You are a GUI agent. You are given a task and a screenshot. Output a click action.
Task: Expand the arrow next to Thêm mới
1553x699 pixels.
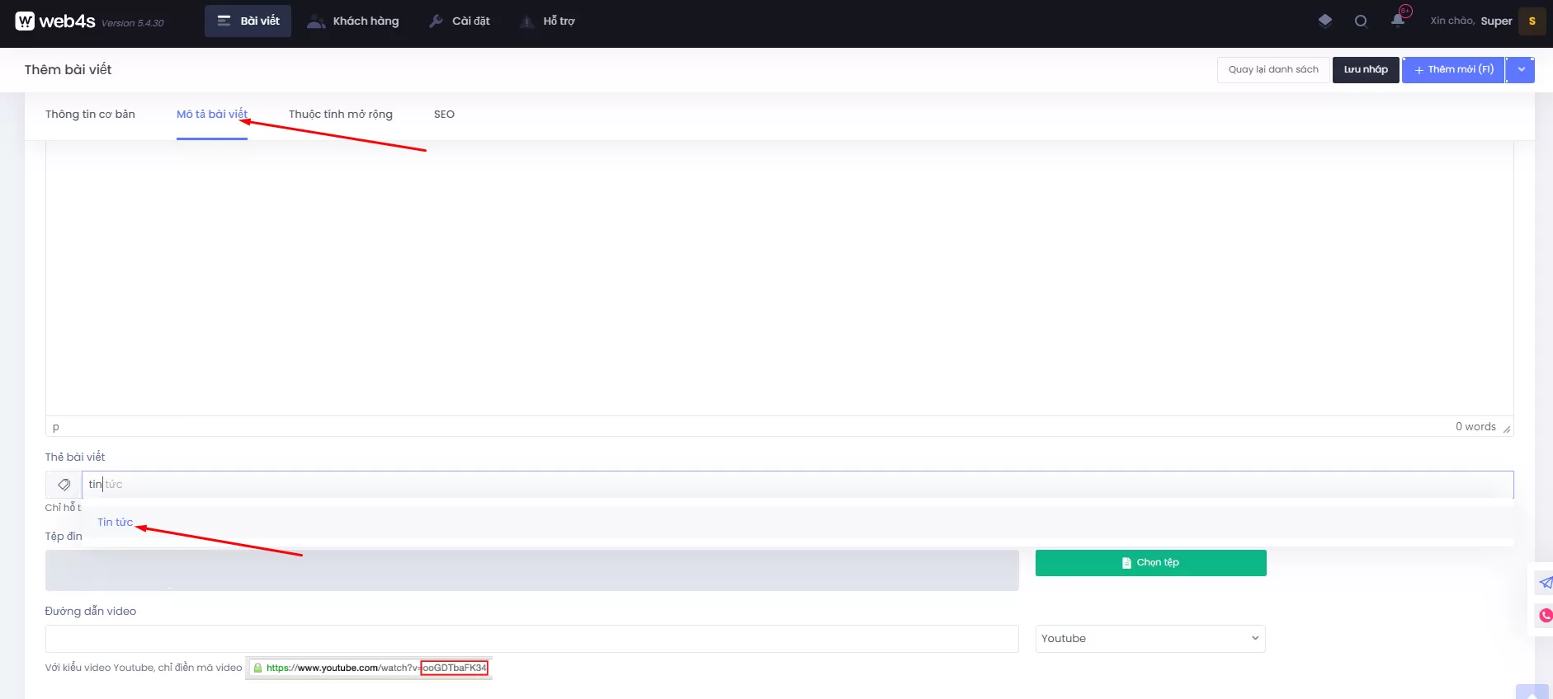click(1521, 70)
